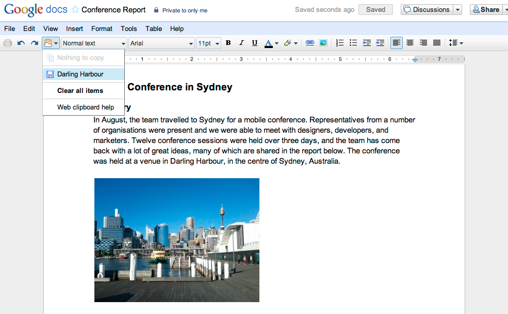Select Darling Harbour clipboard item
The height and width of the screenshot is (314, 508).
[x=80, y=74]
